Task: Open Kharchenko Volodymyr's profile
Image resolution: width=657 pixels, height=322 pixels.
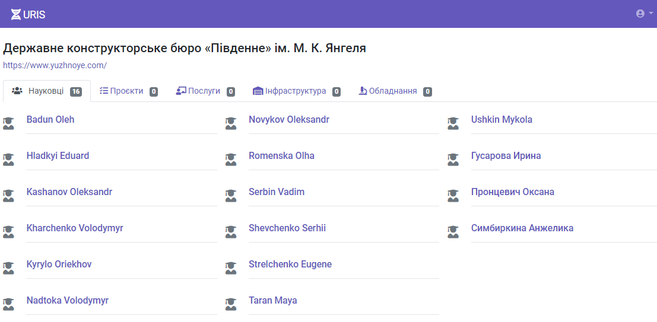Action: (x=75, y=228)
